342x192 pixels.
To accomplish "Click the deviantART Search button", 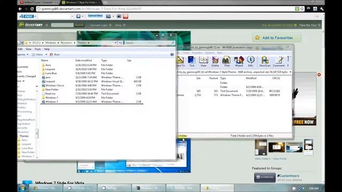I will pos(79,25).
